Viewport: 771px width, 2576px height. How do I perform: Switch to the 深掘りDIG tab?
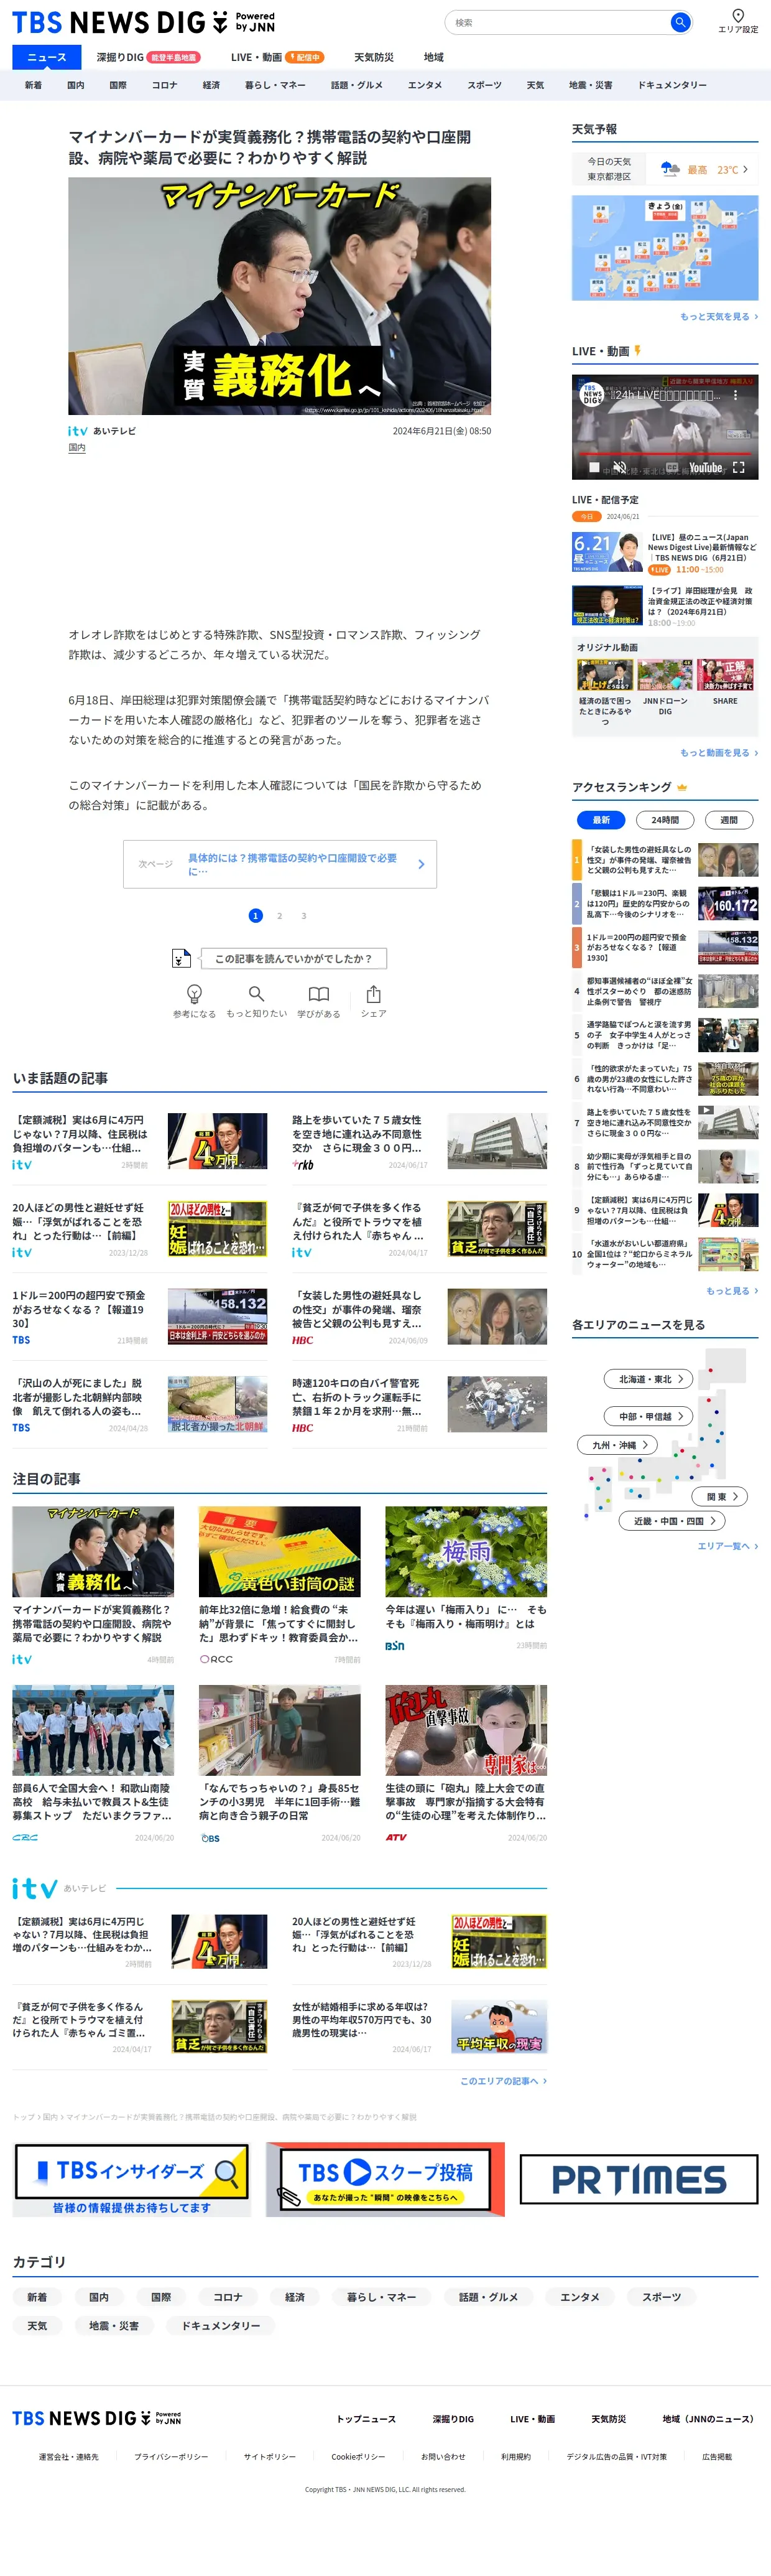tap(148, 57)
